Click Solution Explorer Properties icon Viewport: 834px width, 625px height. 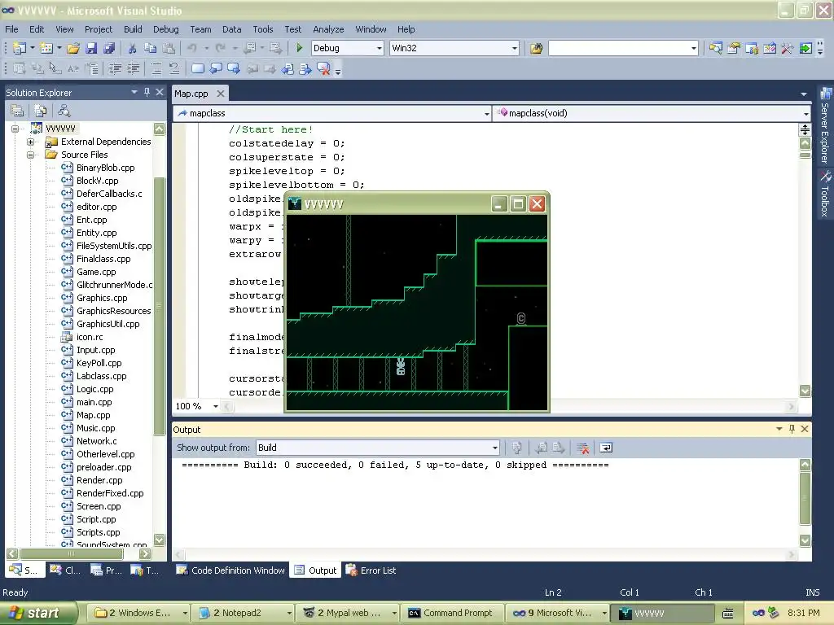pyautogui.click(x=17, y=111)
